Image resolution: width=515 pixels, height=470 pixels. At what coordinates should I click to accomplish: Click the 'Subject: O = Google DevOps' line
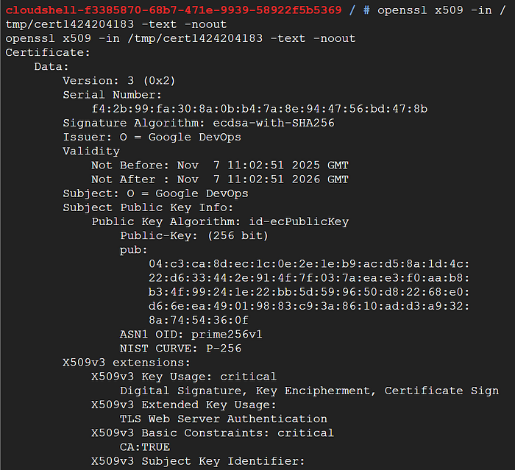[x=156, y=193]
